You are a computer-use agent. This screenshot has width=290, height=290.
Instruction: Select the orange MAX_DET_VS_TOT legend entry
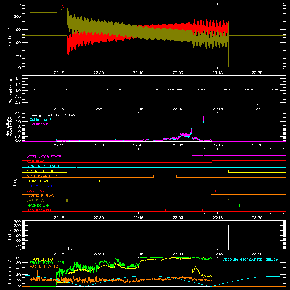tap(45, 266)
